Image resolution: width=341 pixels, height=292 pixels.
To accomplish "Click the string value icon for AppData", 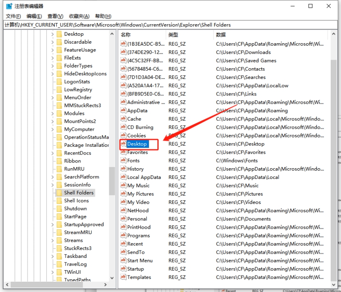I will click(123, 110).
